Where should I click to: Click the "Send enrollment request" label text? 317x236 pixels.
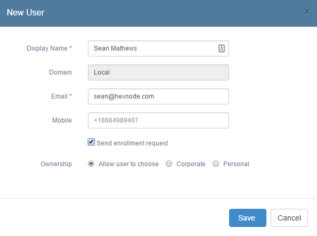point(132,143)
